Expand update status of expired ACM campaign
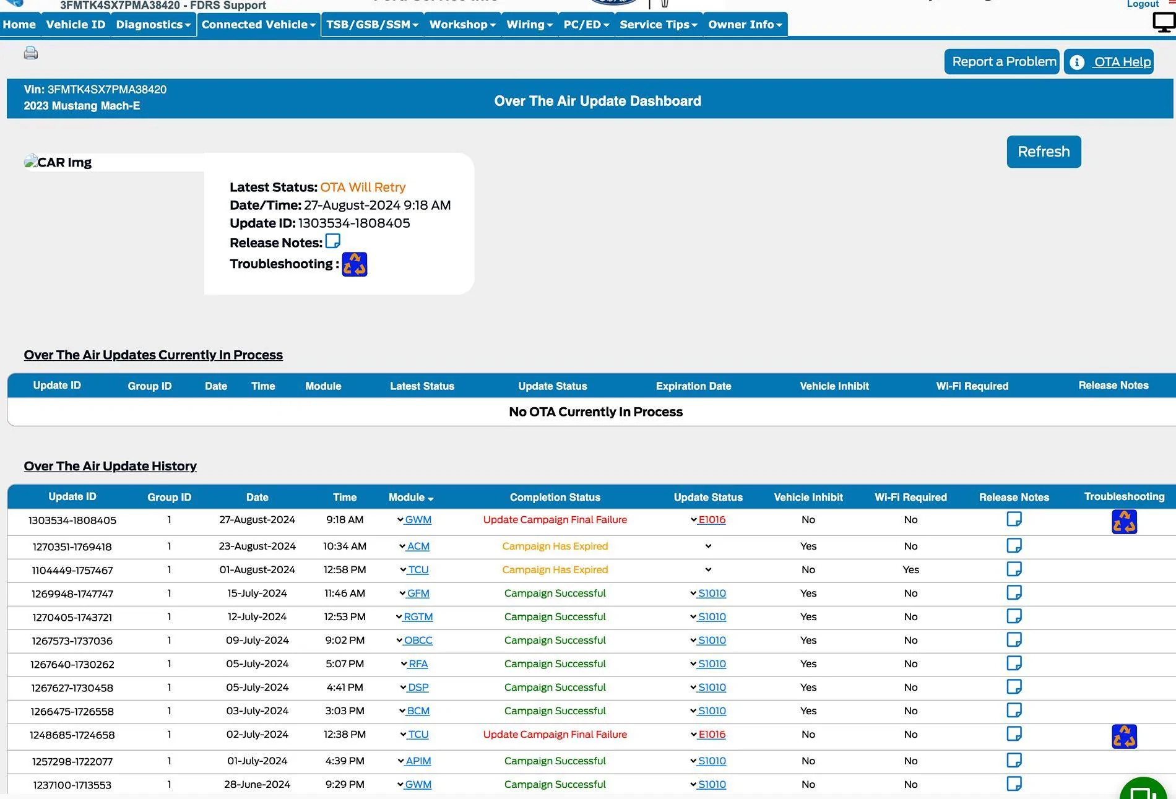Viewport: 1176px width, 799px height. pyautogui.click(x=708, y=546)
